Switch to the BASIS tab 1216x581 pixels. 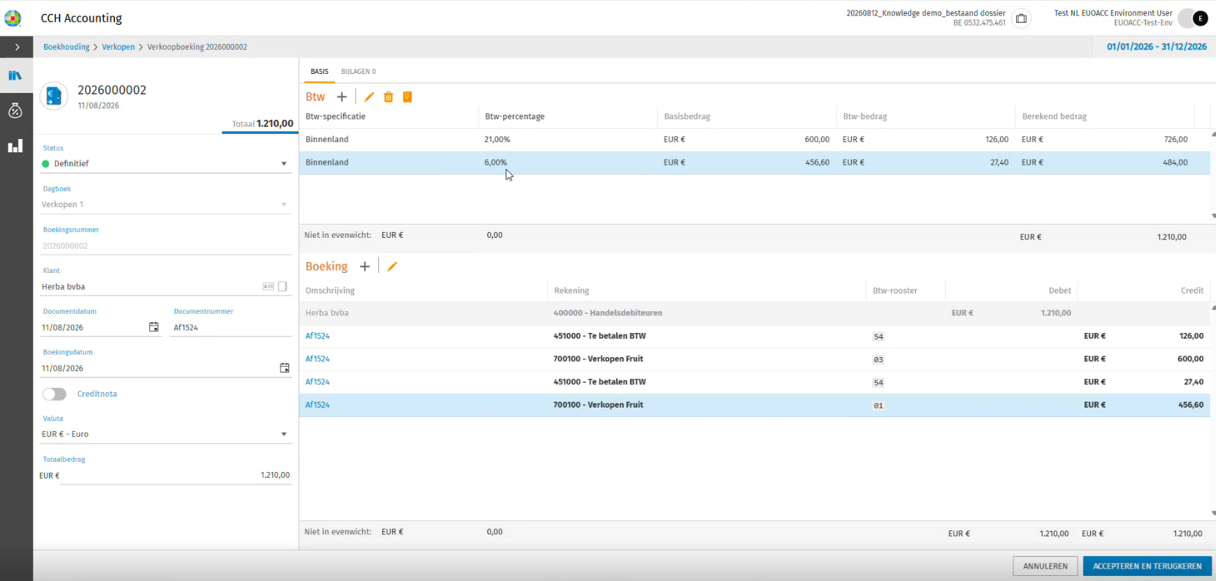[319, 71]
